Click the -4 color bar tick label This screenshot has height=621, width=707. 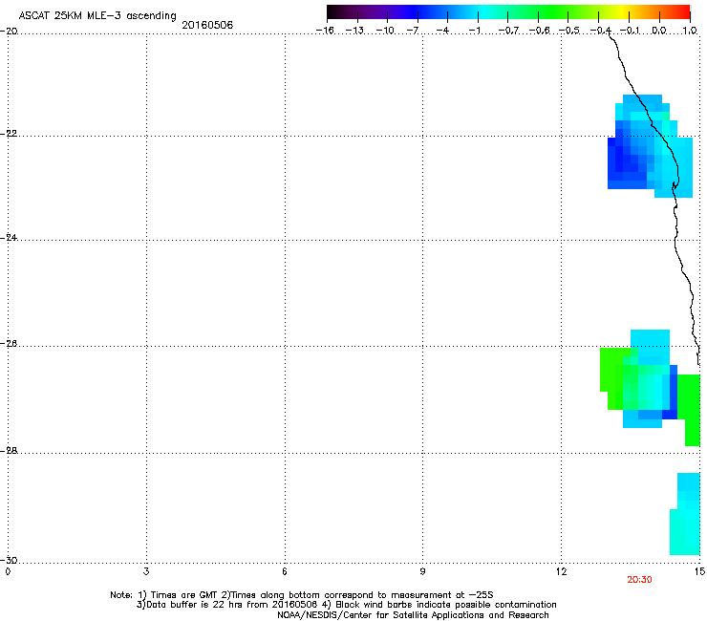tap(442, 31)
